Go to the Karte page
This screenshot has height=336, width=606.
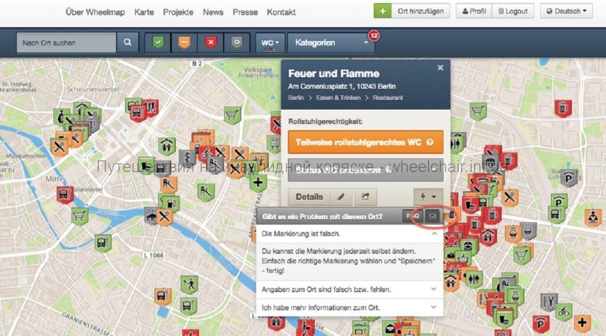tap(144, 12)
